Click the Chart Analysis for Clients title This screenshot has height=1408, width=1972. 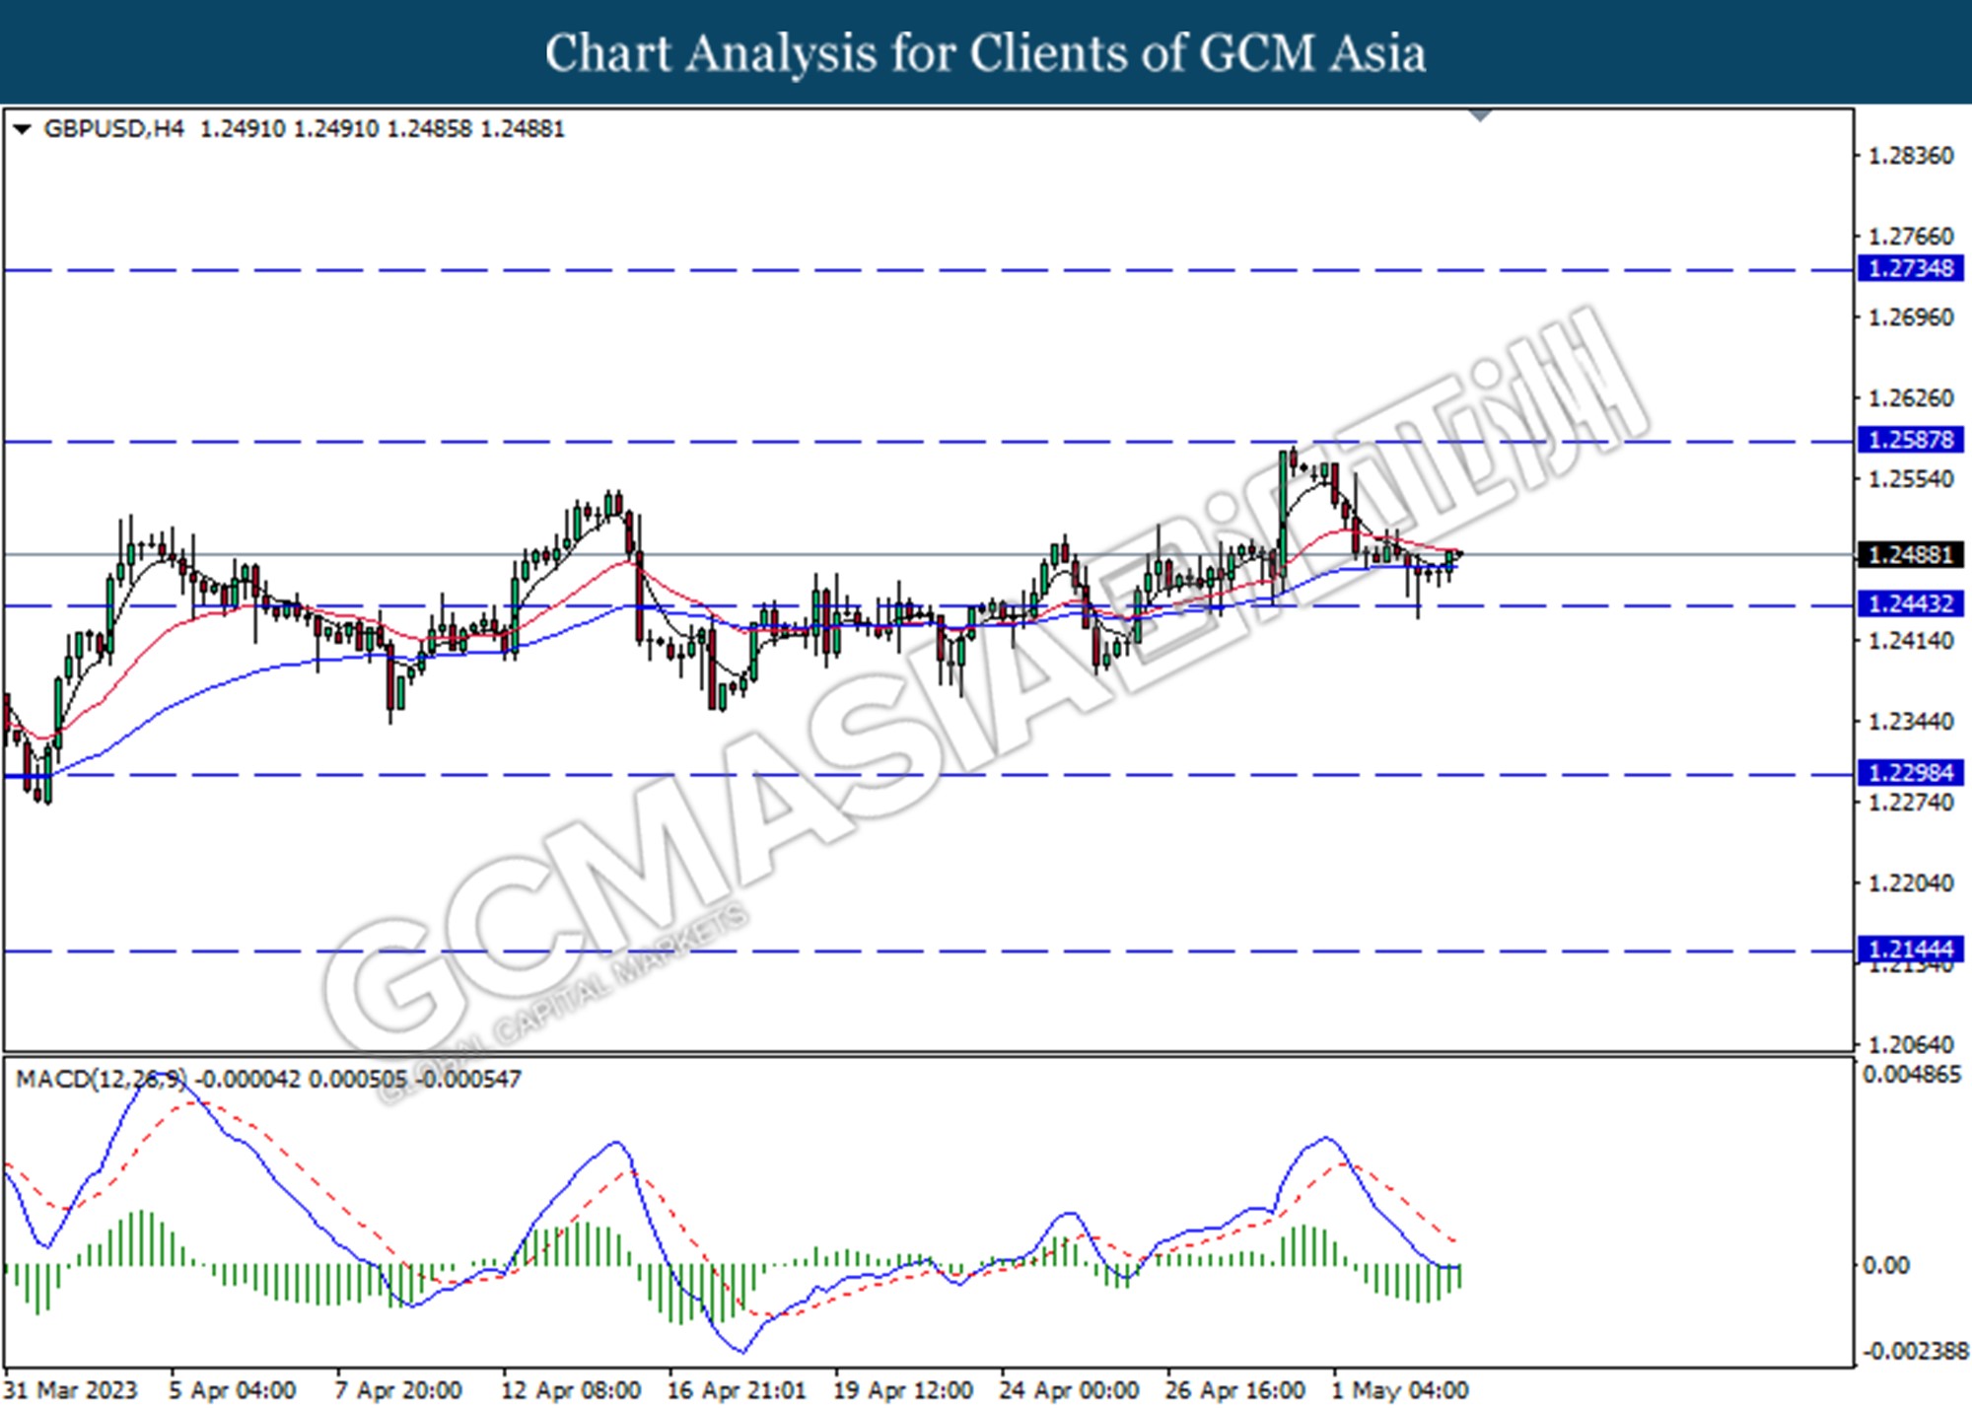[x=986, y=53]
